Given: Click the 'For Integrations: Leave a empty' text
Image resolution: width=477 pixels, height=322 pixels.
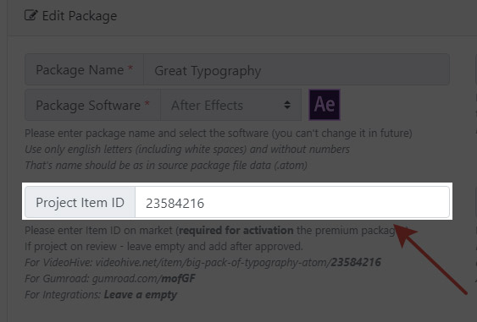Looking at the screenshot, I should point(101,295).
